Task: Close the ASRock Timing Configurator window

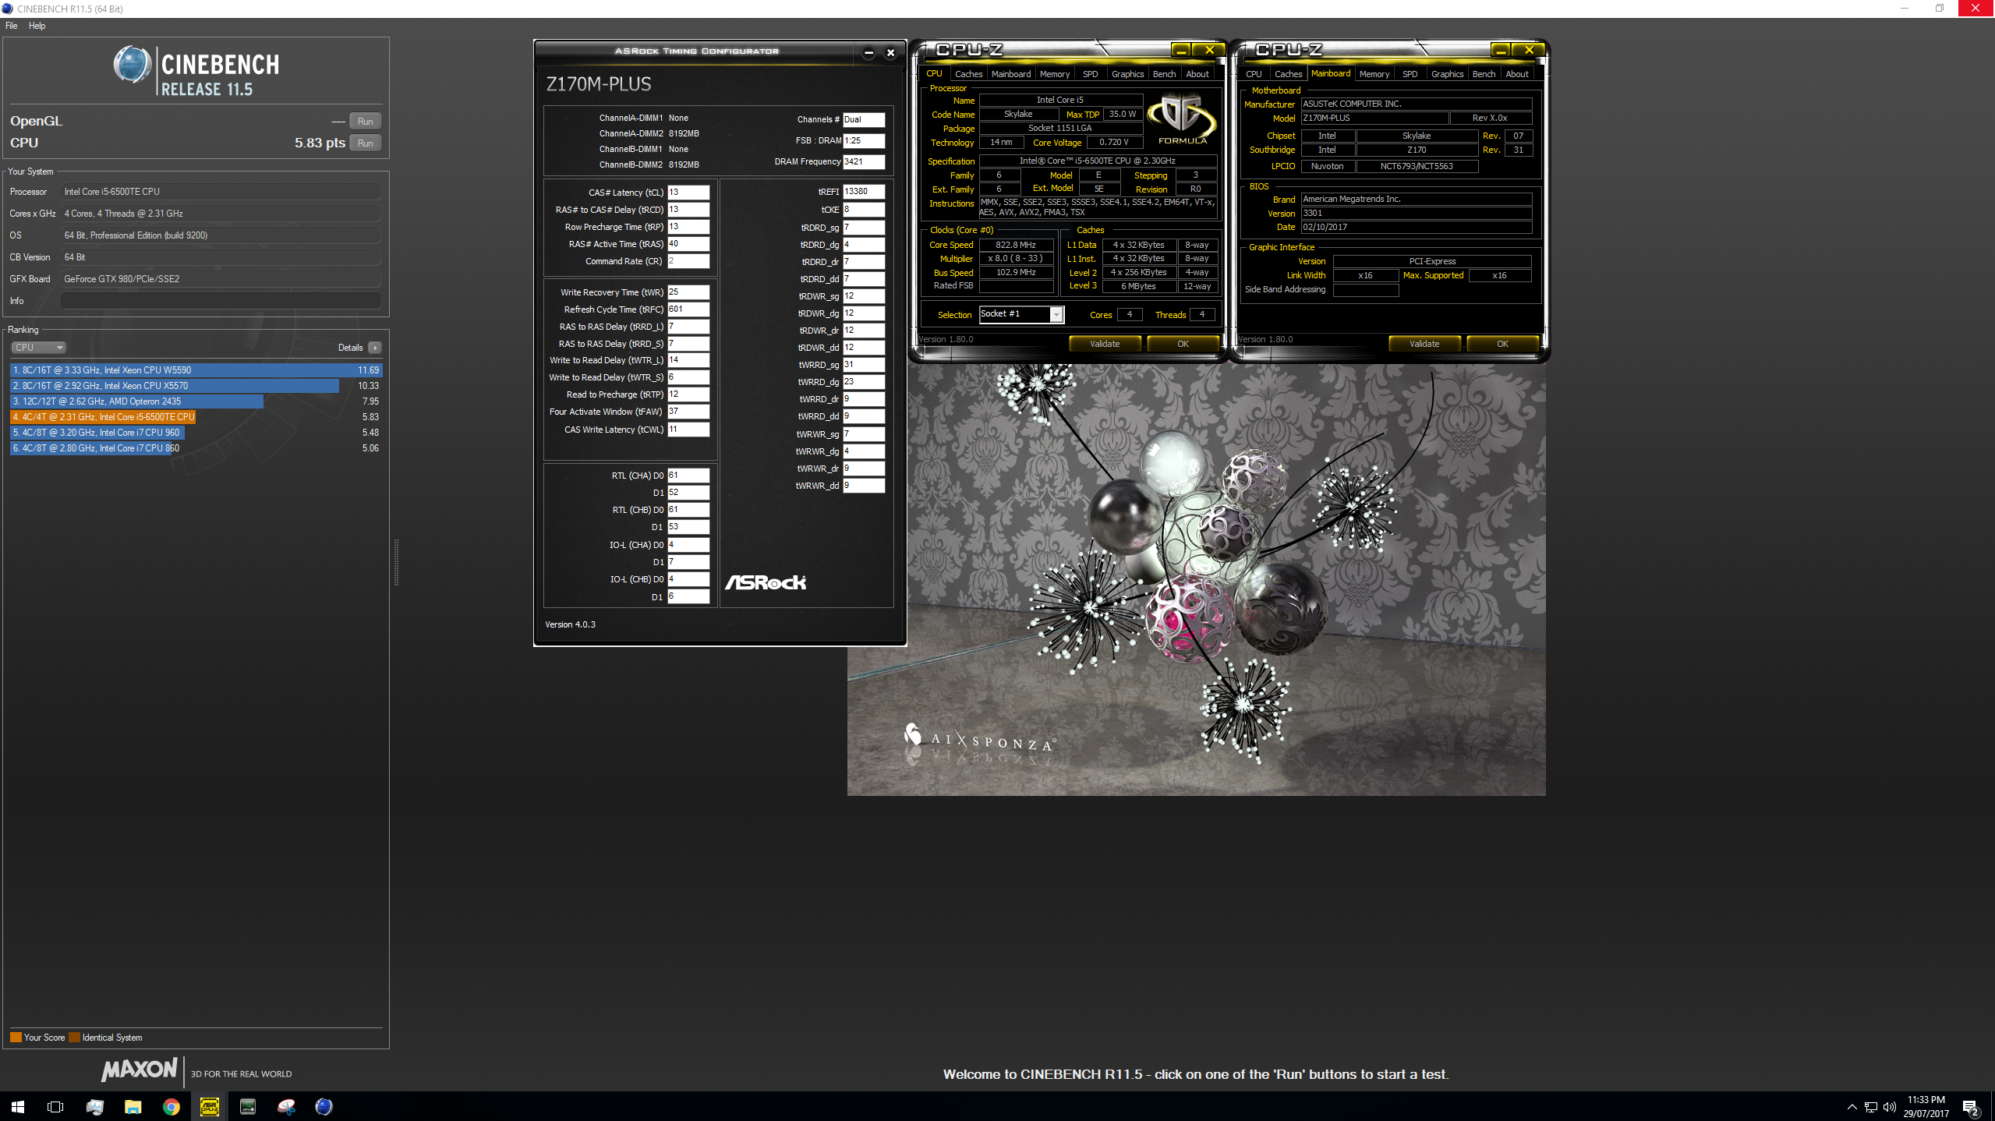Action: tap(890, 53)
